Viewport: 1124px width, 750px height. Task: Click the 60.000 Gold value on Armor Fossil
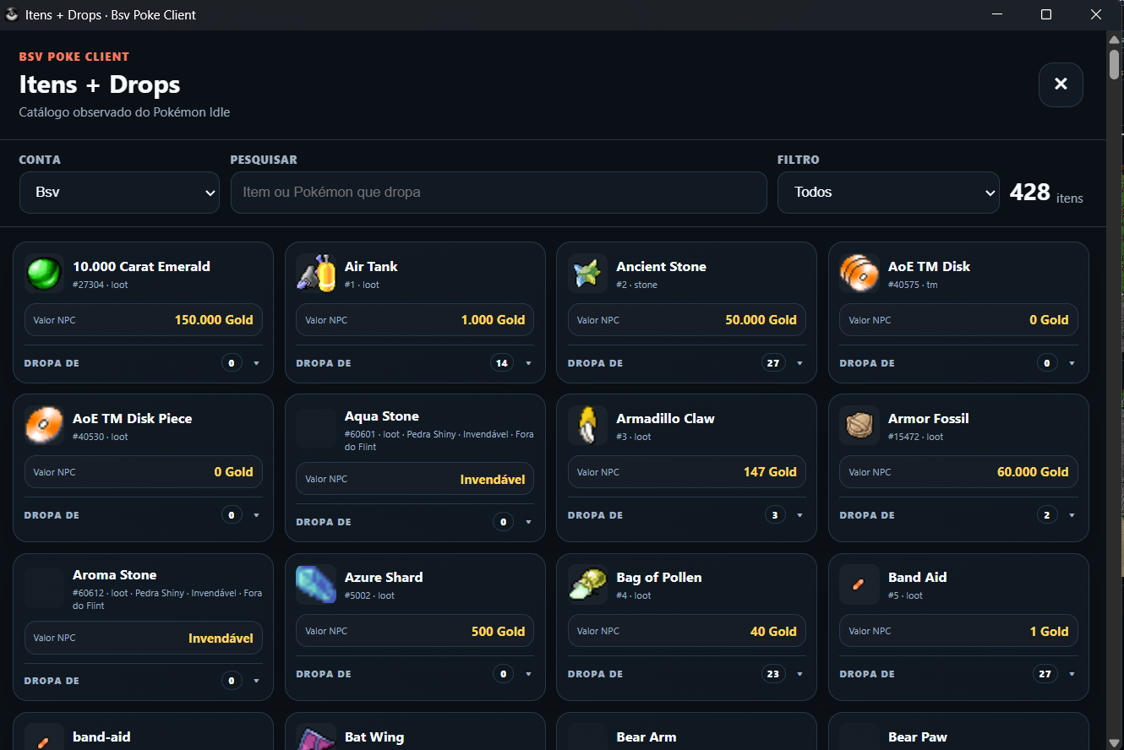click(1033, 472)
